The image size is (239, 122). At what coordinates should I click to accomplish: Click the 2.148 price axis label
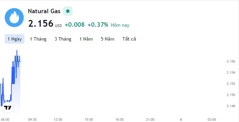click(x=231, y=106)
